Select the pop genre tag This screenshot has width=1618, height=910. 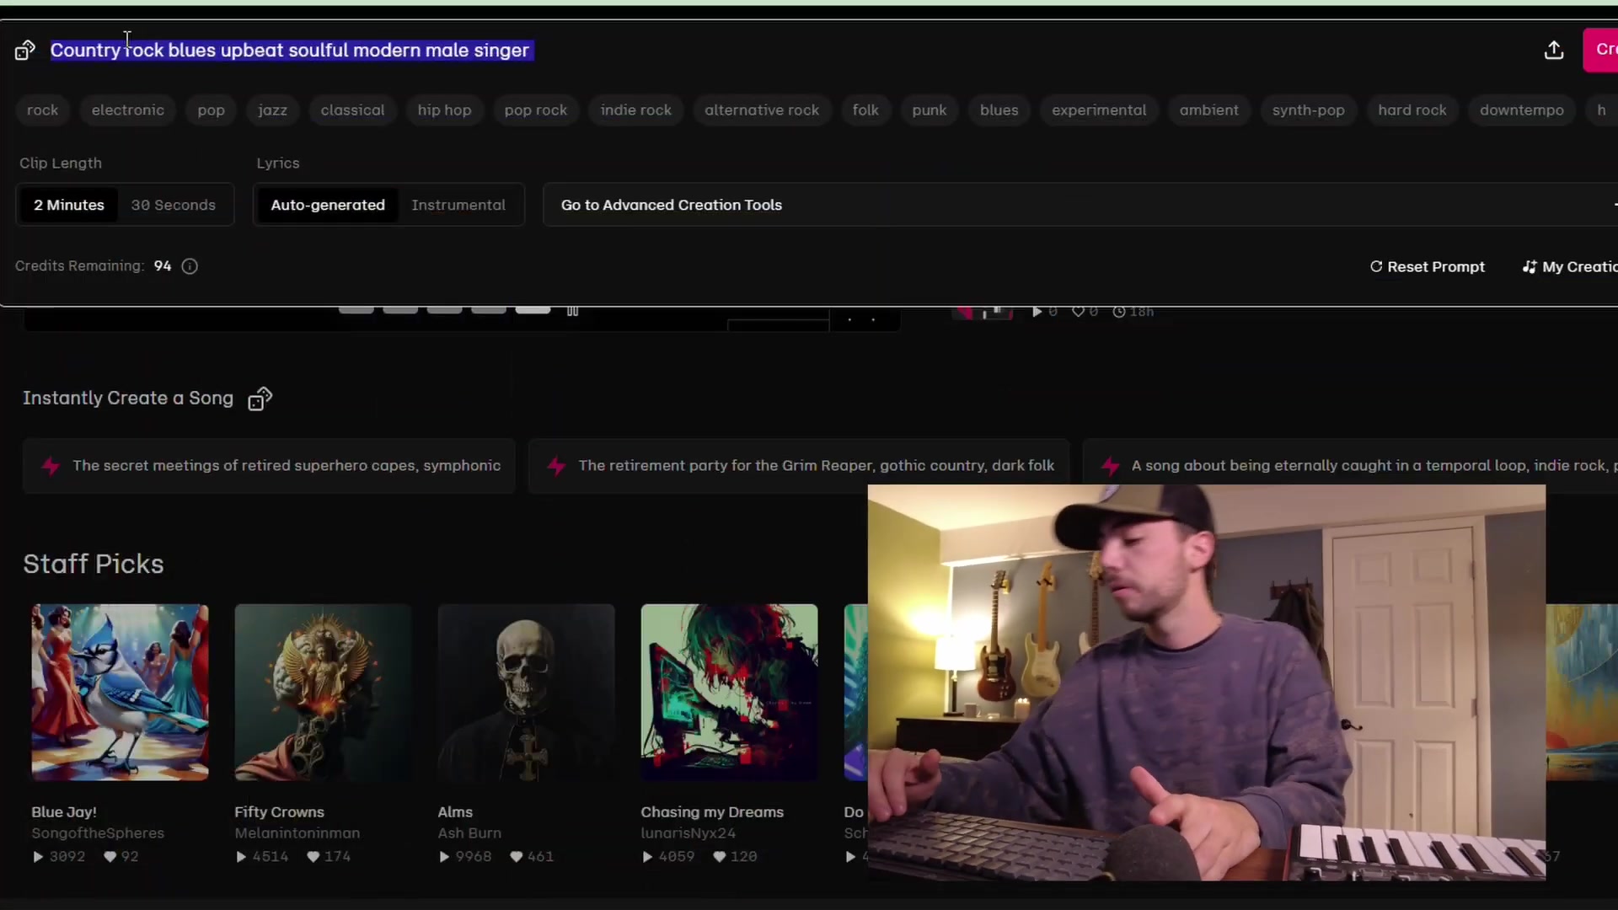tap(211, 110)
